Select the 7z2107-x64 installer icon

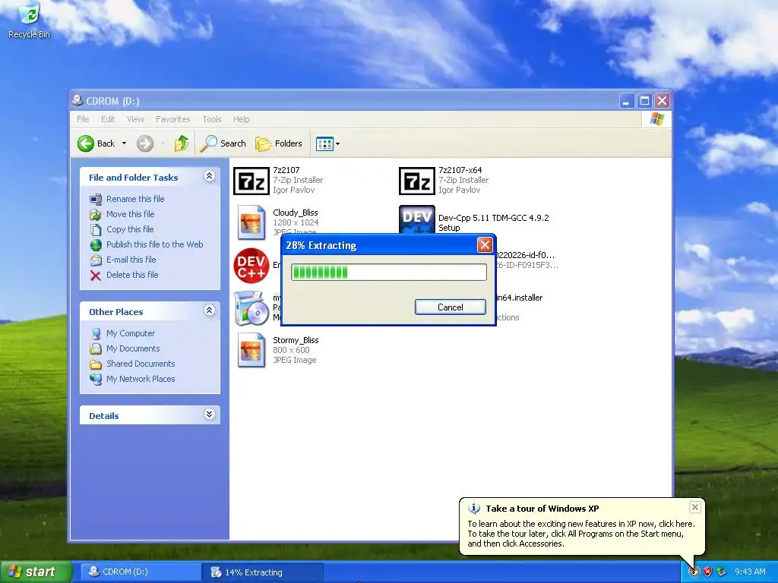pos(417,181)
